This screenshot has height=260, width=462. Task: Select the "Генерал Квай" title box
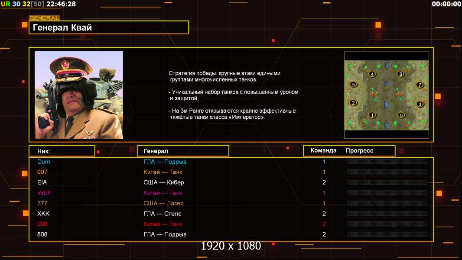(109, 28)
